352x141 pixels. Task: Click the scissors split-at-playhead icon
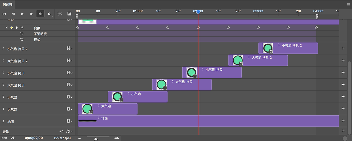60,14
